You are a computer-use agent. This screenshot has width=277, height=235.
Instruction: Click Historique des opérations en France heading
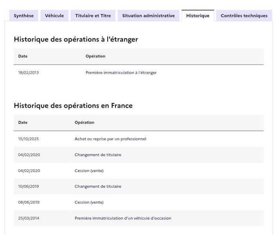73,105
